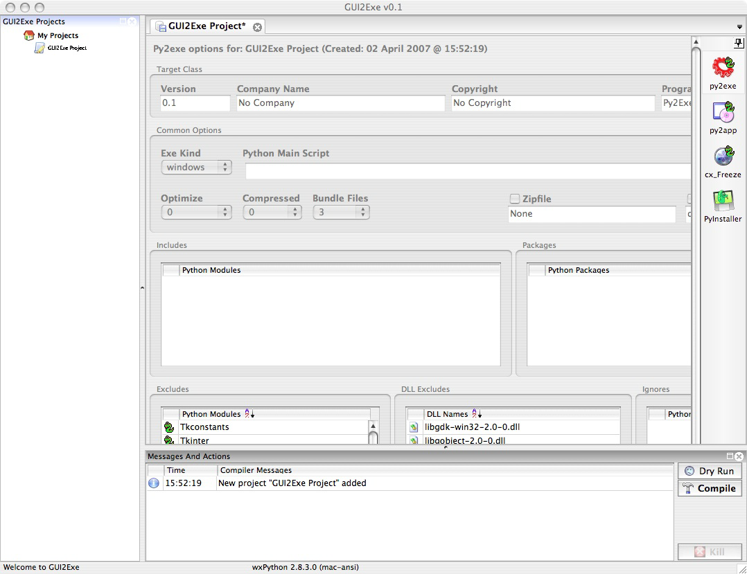Click the My Projects home icon
The image size is (747, 574).
(x=29, y=35)
